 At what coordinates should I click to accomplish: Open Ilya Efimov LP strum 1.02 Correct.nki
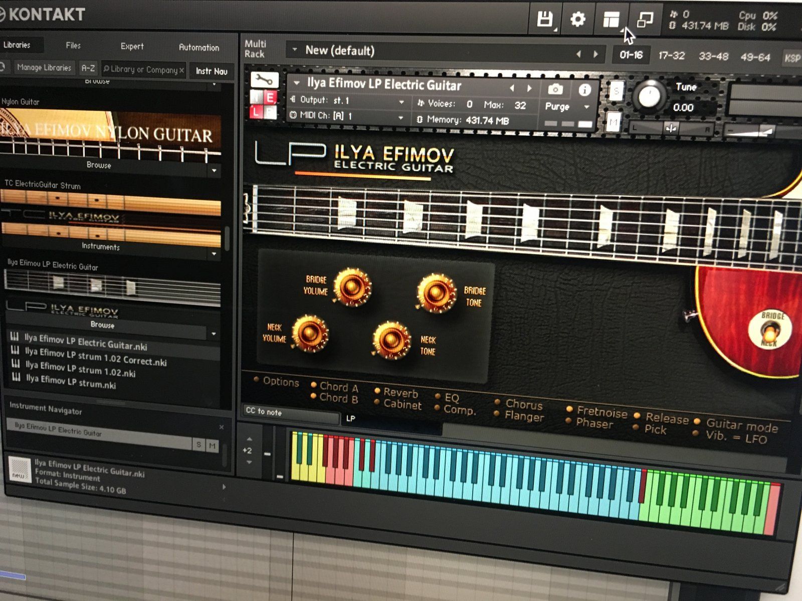pos(96,357)
